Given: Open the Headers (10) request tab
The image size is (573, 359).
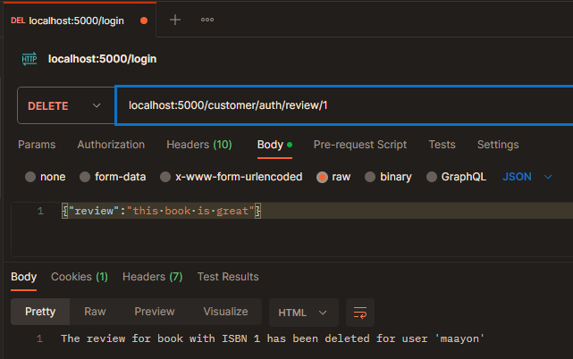Looking at the screenshot, I should (x=199, y=145).
